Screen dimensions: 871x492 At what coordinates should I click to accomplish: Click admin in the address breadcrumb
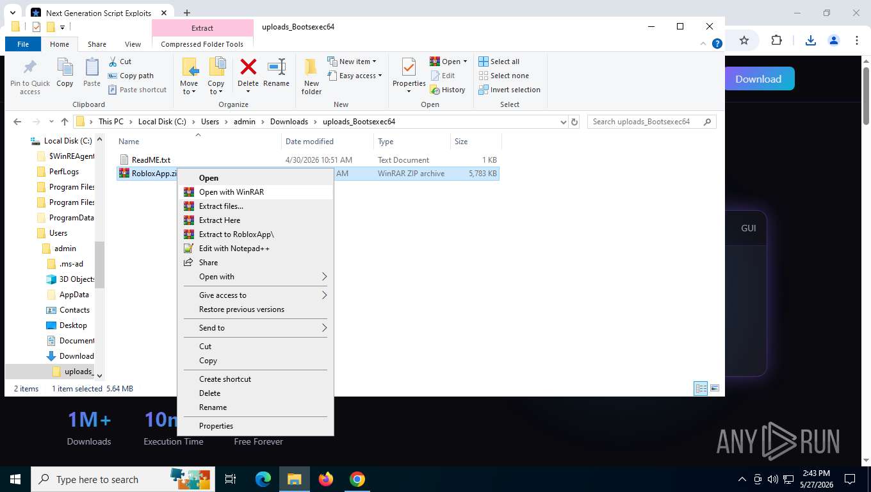[245, 122]
